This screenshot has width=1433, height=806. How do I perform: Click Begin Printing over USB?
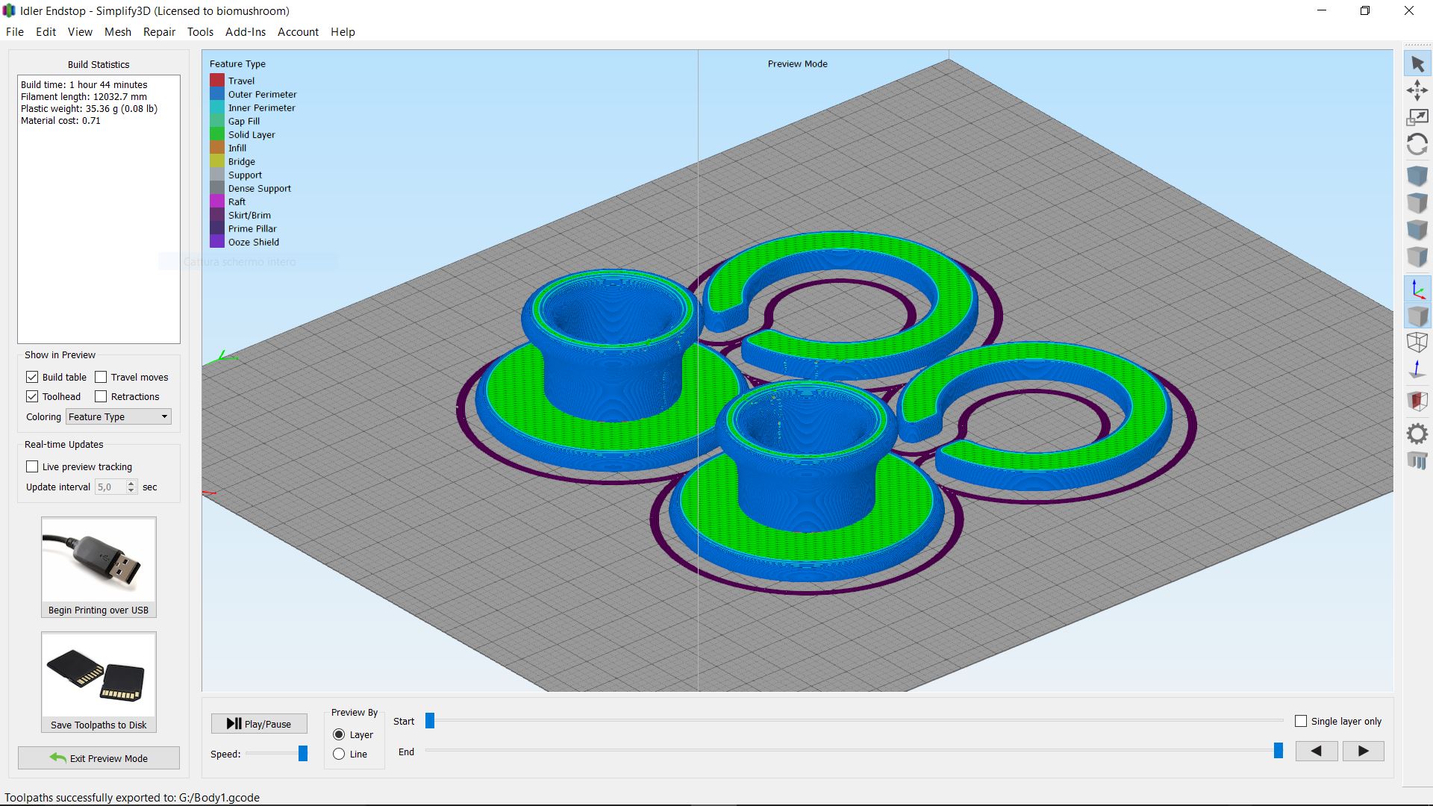pos(99,567)
